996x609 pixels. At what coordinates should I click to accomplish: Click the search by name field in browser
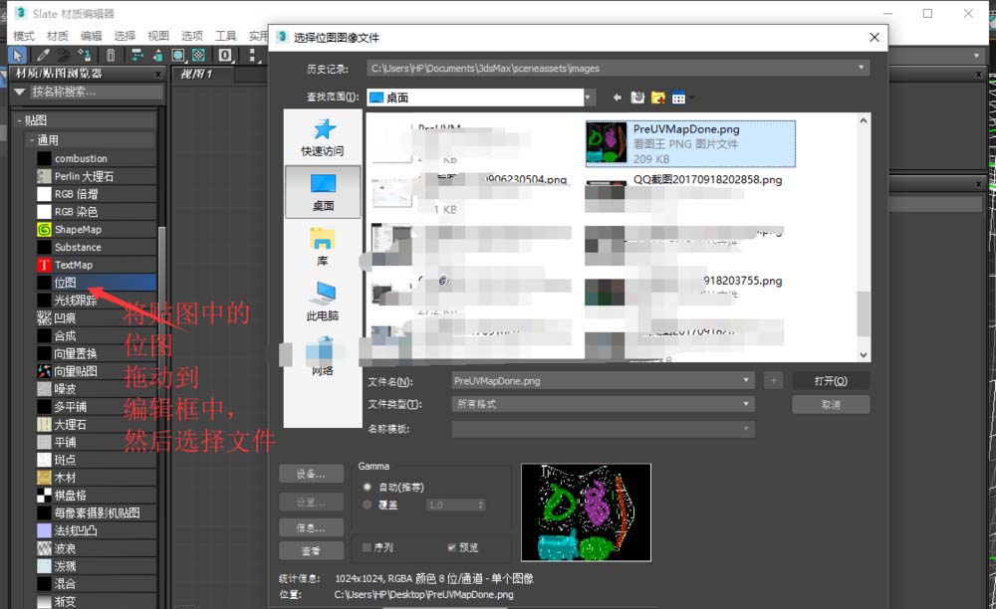click(x=97, y=92)
